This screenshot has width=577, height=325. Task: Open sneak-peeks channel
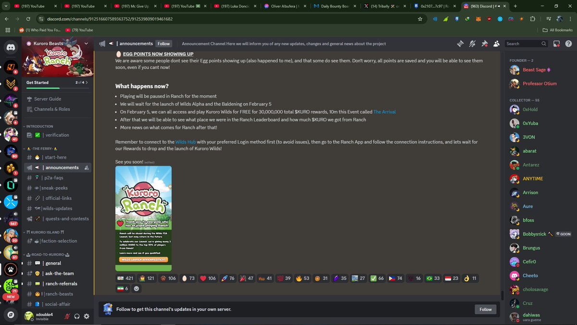58,188
